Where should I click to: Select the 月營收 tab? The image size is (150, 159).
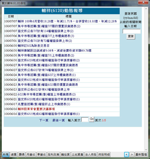(31, 154)
